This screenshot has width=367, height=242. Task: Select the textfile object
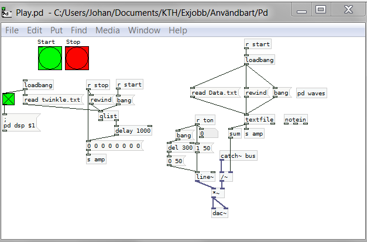259,119
